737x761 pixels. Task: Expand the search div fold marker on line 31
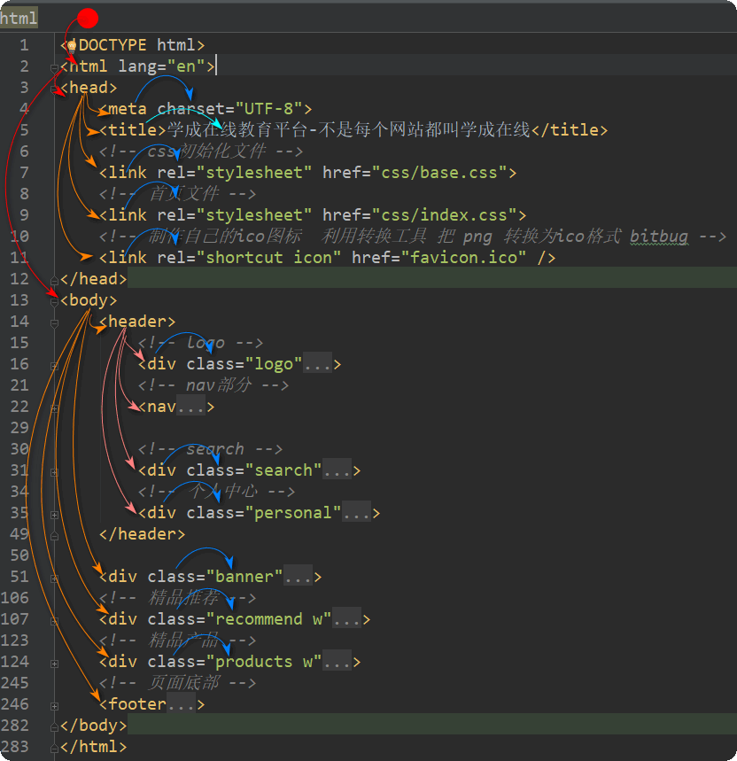(x=54, y=471)
